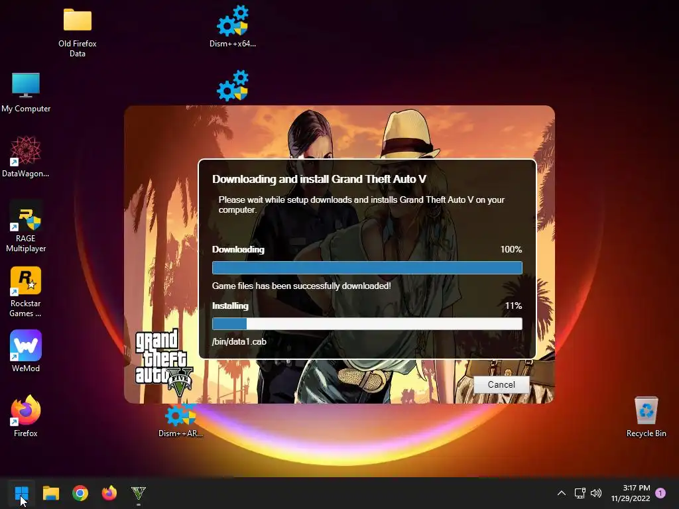Launch RAGE Multiplayer shortcut
This screenshot has width=679, height=509.
tap(26, 227)
